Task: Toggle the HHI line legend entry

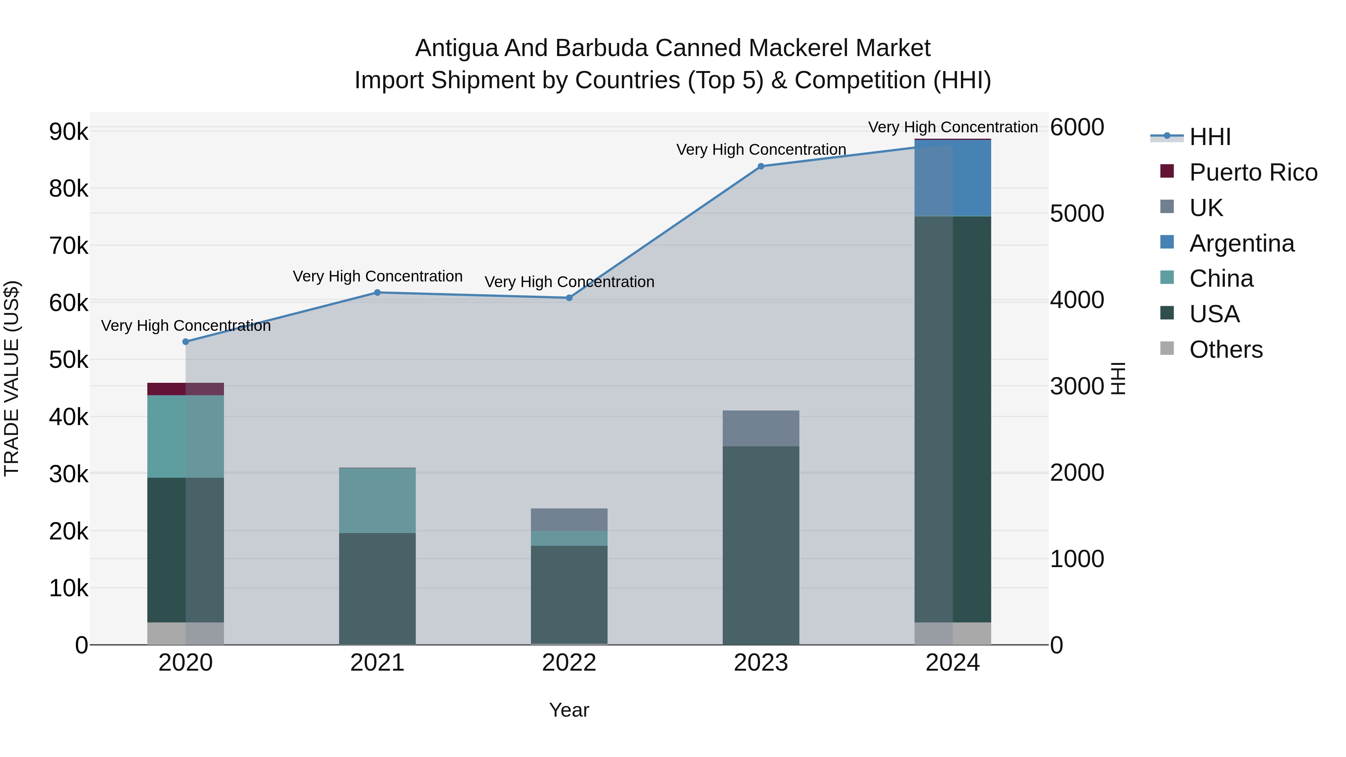Action: coord(1190,137)
